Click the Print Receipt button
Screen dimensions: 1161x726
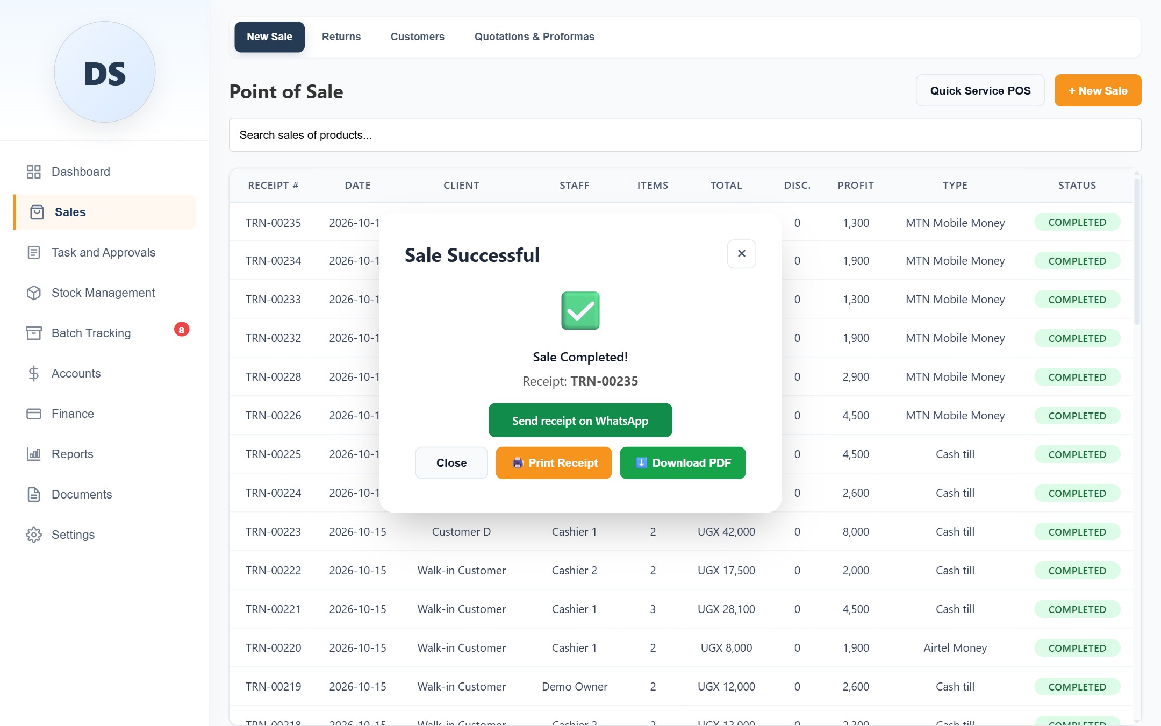coord(554,463)
